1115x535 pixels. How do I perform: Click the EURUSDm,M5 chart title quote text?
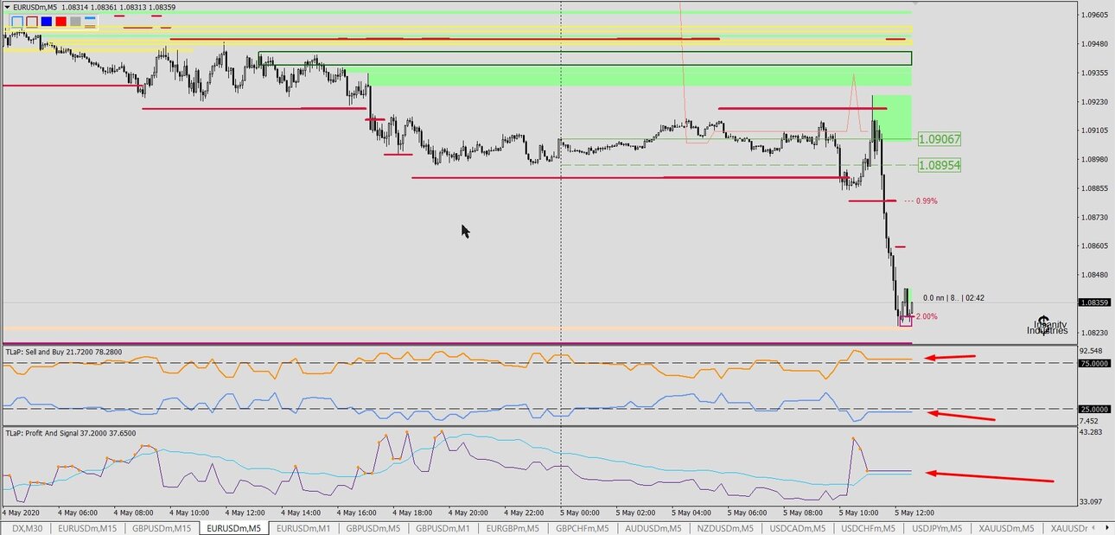[x=94, y=8]
